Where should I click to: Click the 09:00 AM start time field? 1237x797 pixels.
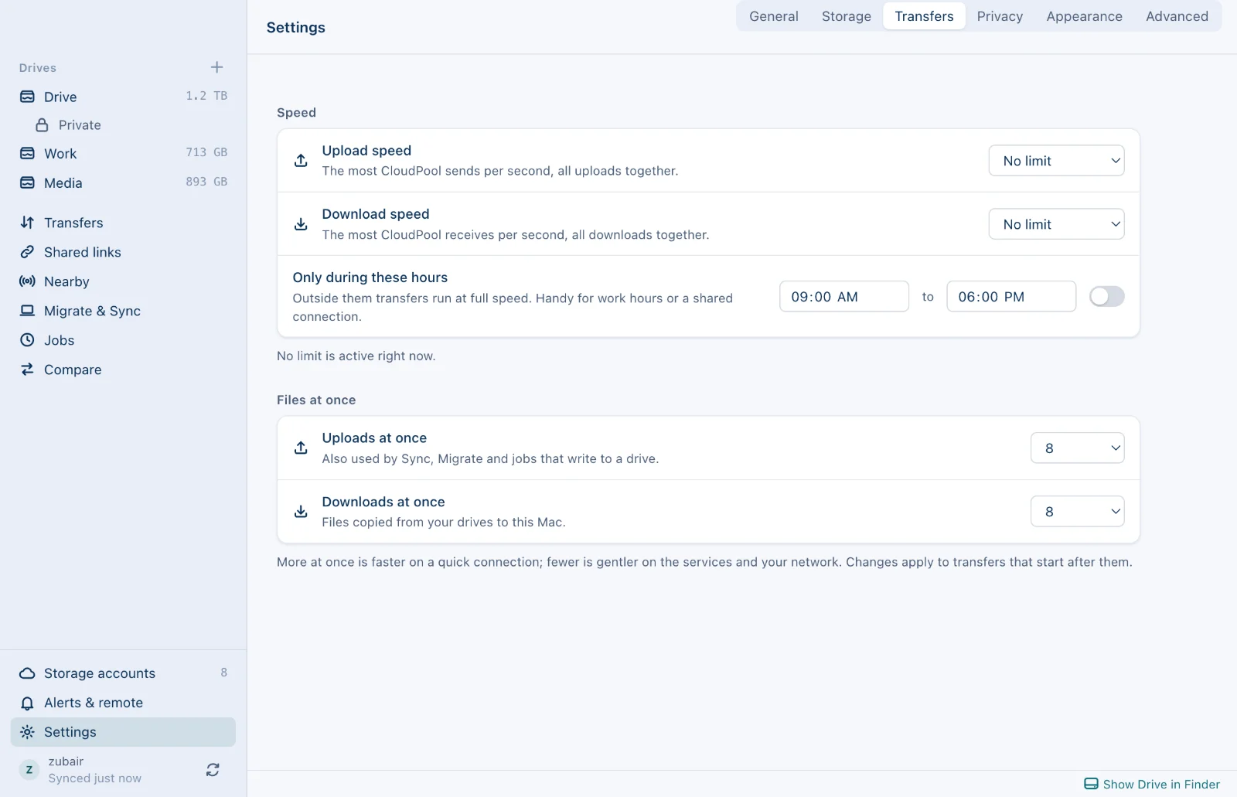(x=843, y=297)
